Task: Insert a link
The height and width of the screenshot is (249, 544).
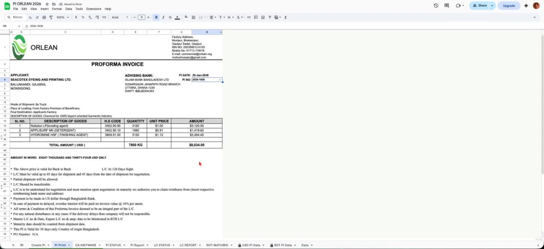Action: click(249, 17)
